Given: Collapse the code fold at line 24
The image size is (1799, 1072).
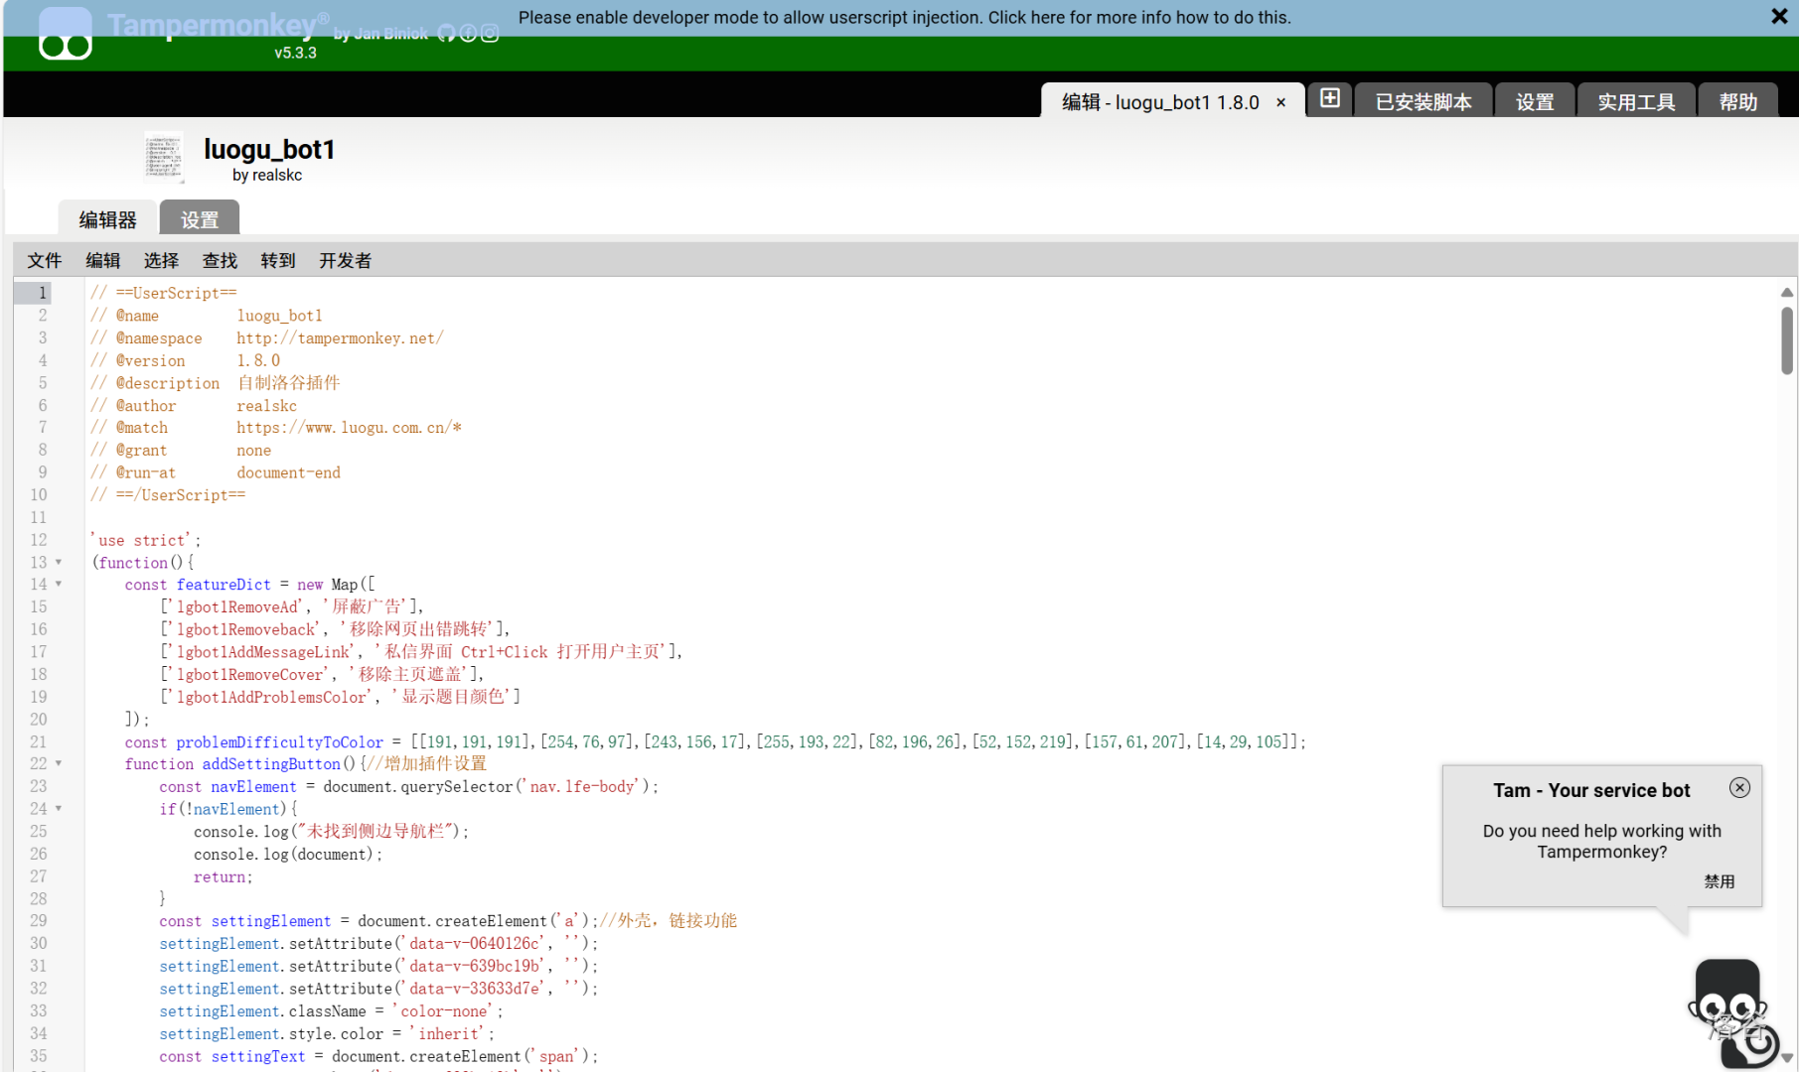Looking at the screenshot, I should click(x=59, y=808).
